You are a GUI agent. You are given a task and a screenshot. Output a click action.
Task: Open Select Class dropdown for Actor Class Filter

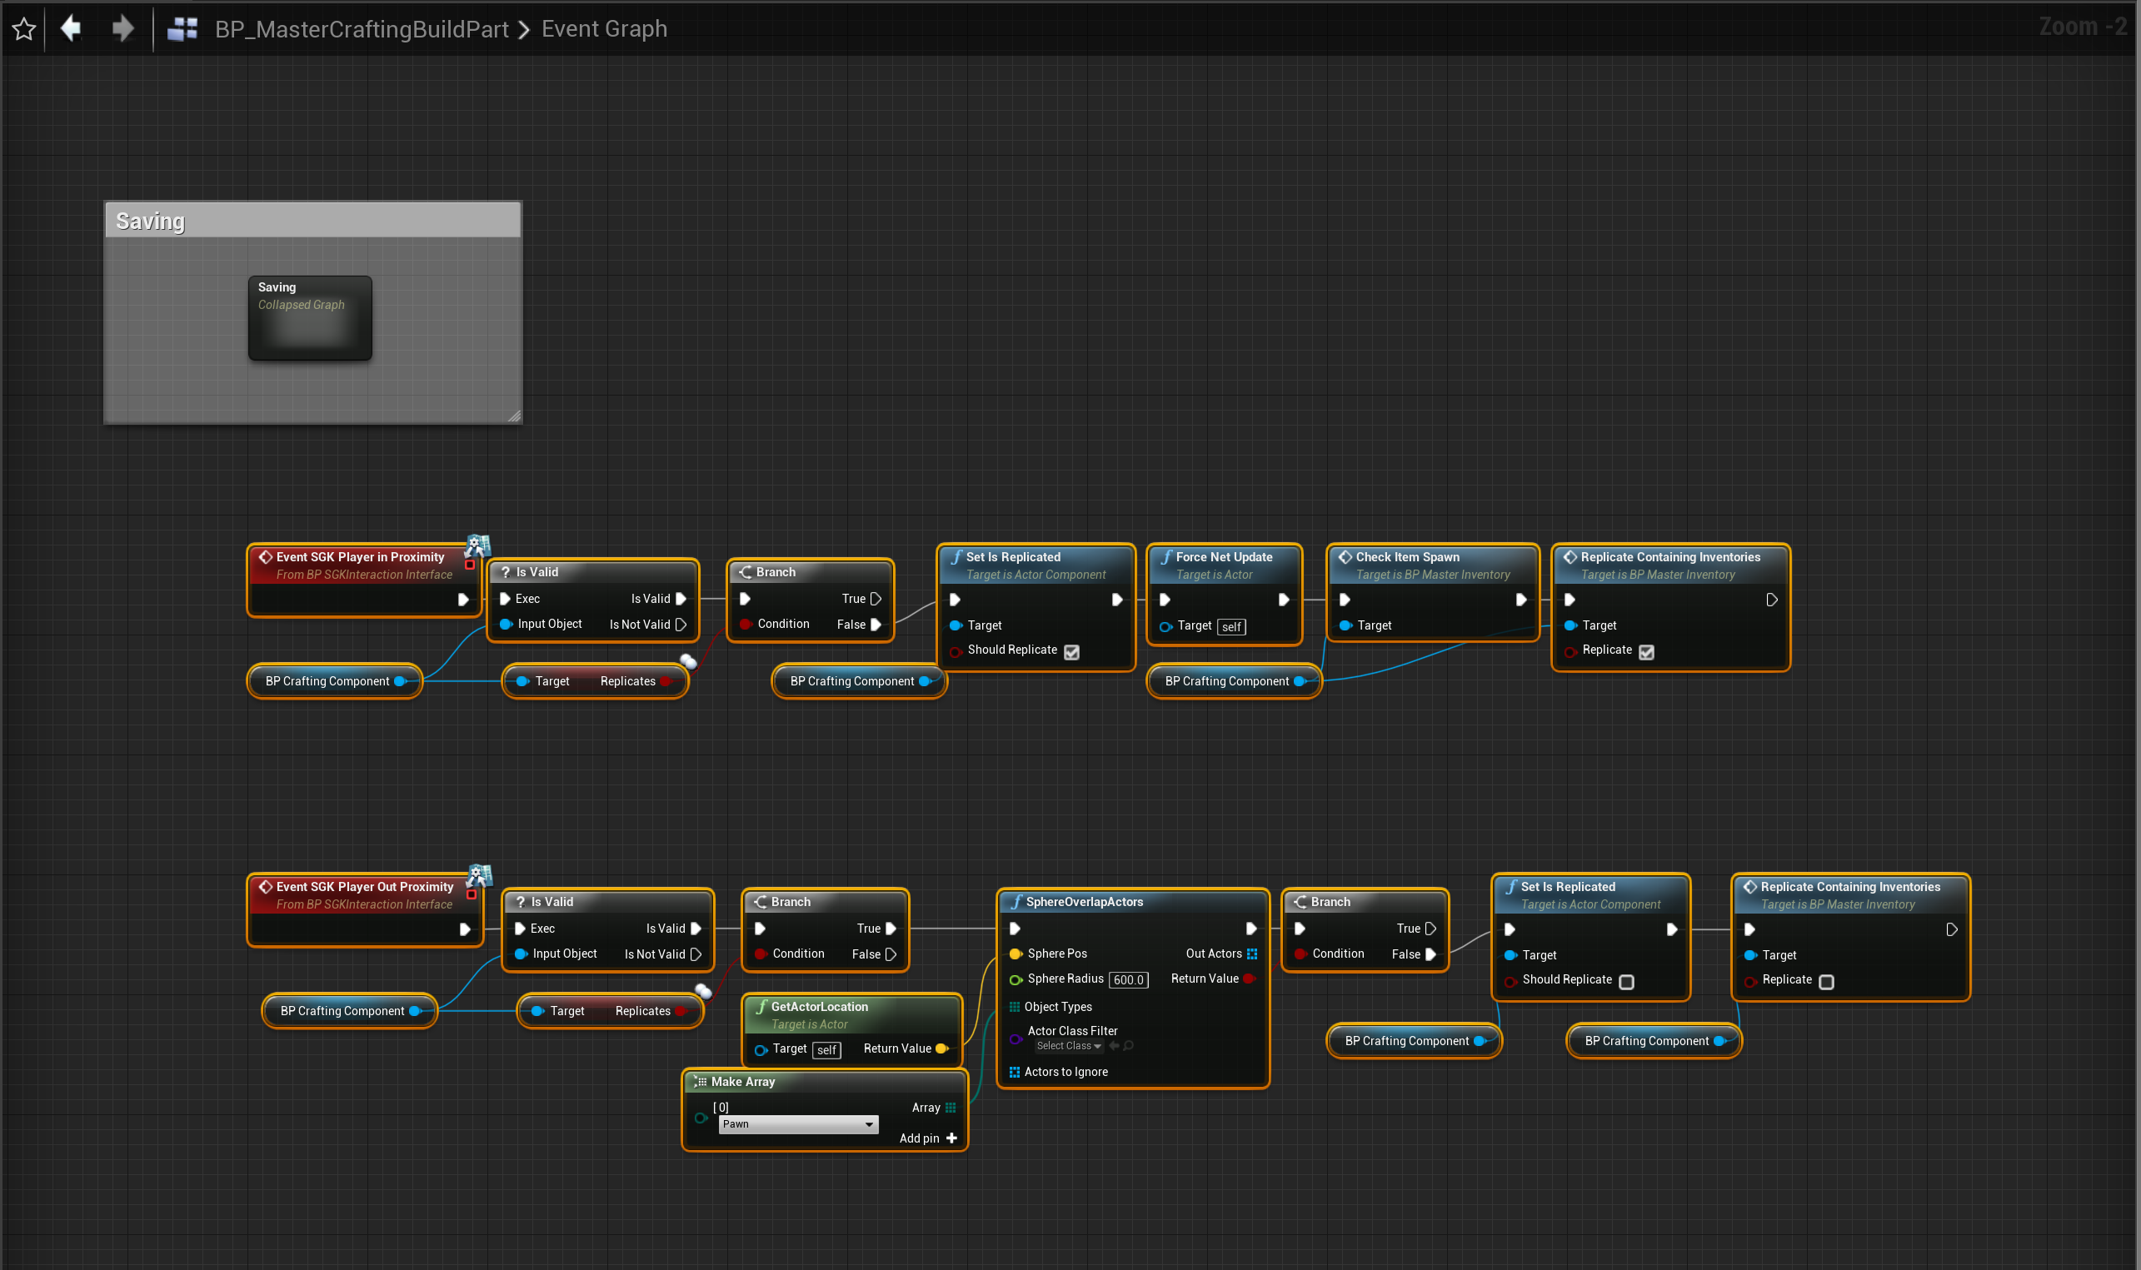tap(1068, 1046)
